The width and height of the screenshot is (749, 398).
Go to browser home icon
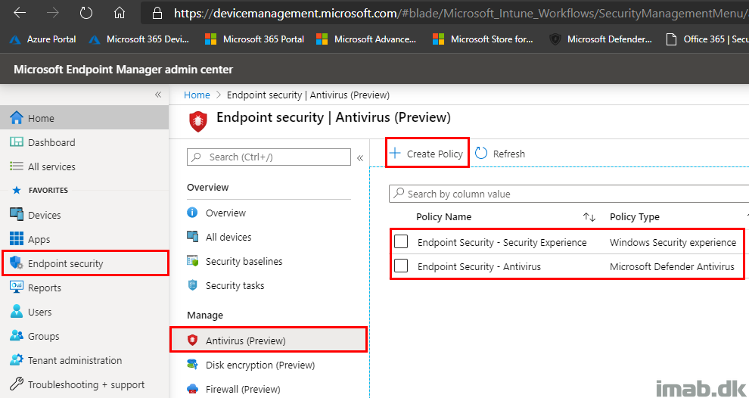120,13
